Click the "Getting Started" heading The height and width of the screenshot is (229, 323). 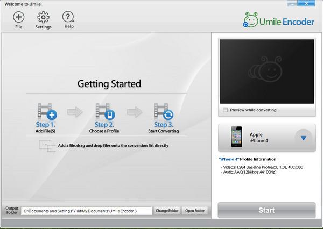coord(109,84)
